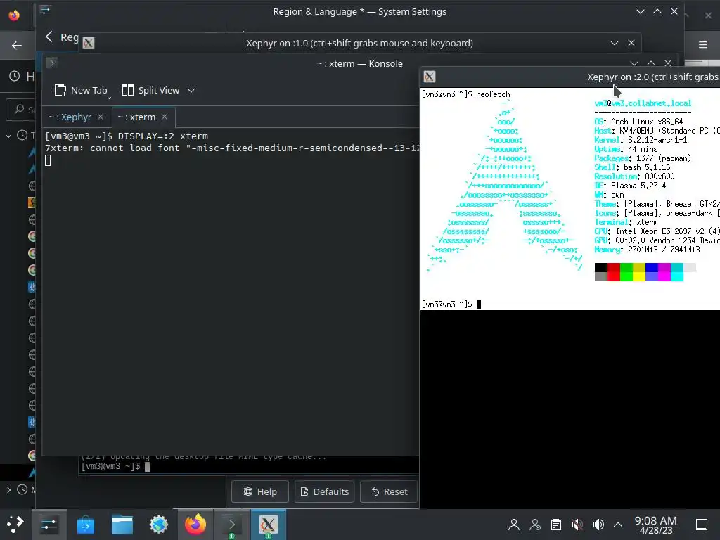Expand the collapsed 'M' sidebar group

pyautogui.click(x=8, y=490)
